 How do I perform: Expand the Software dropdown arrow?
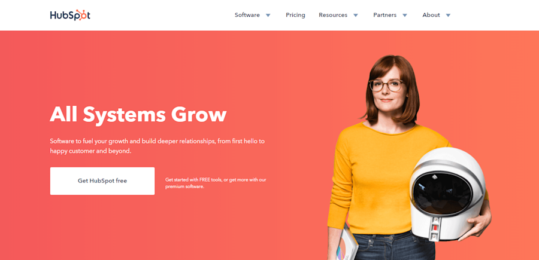tap(268, 15)
